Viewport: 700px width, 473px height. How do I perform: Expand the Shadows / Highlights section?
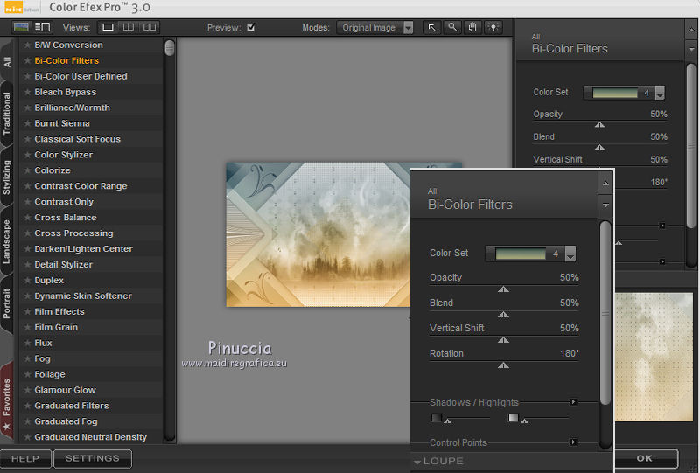tap(574, 402)
